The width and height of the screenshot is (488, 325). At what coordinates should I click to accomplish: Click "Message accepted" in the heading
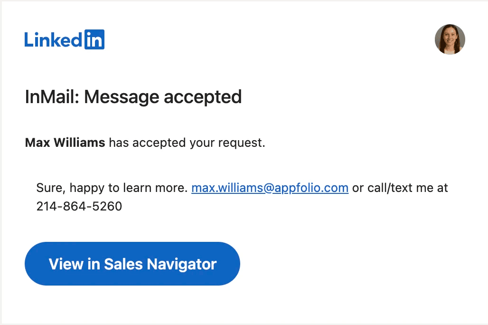163,97
